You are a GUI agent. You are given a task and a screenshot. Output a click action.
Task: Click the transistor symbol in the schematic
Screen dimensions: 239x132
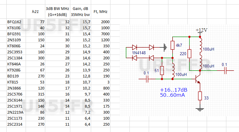point(198,79)
